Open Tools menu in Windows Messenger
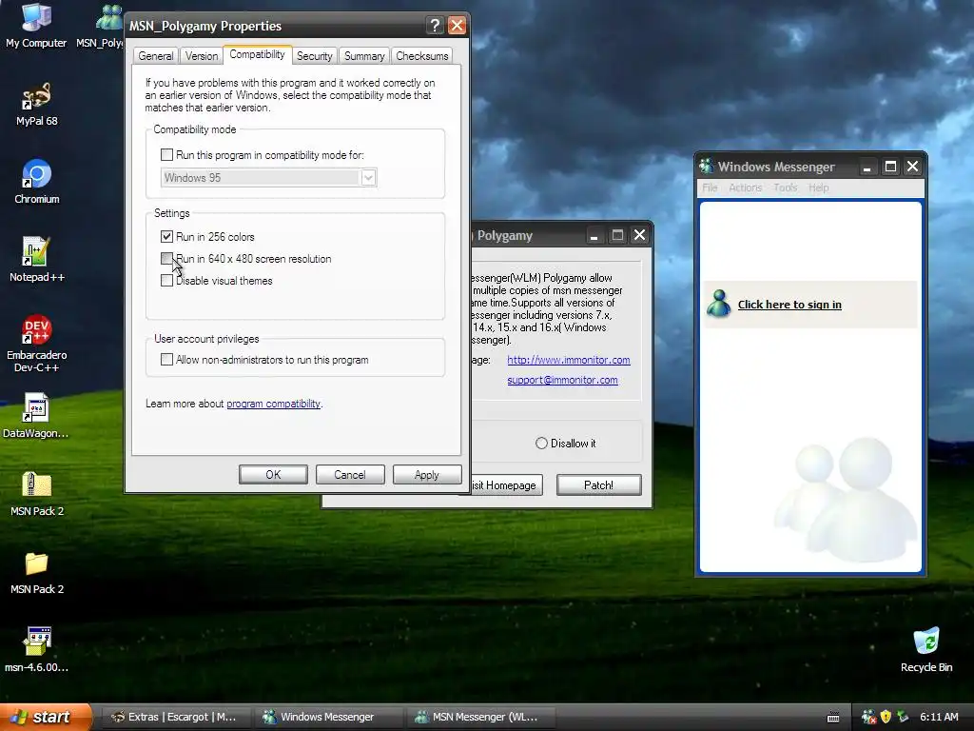Image resolution: width=974 pixels, height=731 pixels. (x=785, y=188)
